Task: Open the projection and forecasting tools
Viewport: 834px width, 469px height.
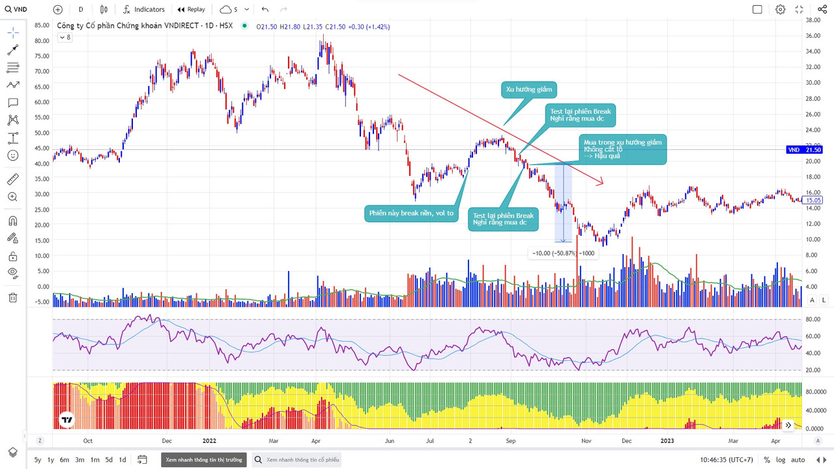Action: [x=13, y=121]
